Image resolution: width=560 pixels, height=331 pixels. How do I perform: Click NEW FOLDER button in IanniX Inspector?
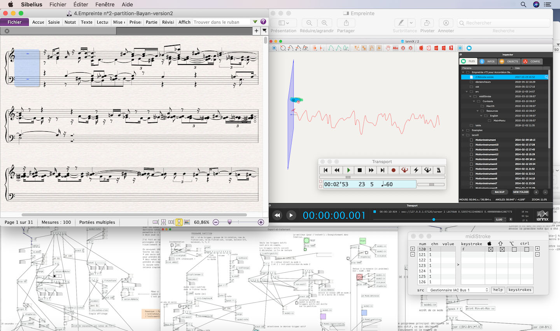tap(521, 192)
